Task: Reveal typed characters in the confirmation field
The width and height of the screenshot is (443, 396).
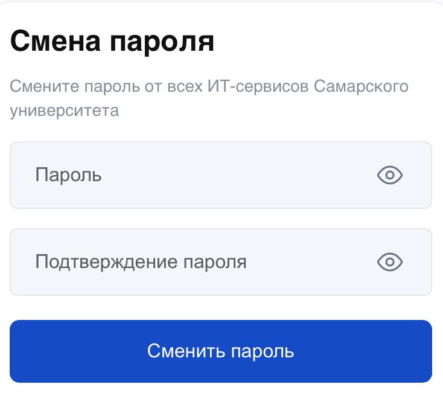Action: pyautogui.click(x=390, y=262)
